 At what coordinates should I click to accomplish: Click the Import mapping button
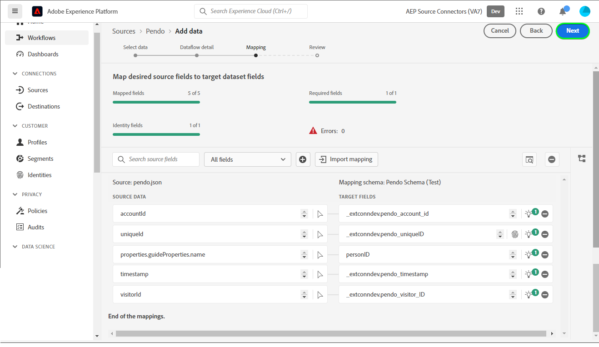pos(346,159)
